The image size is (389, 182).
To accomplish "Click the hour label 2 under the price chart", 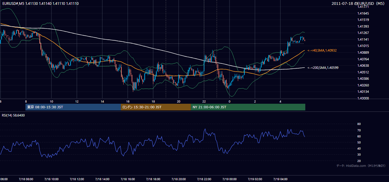I will (255, 101).
